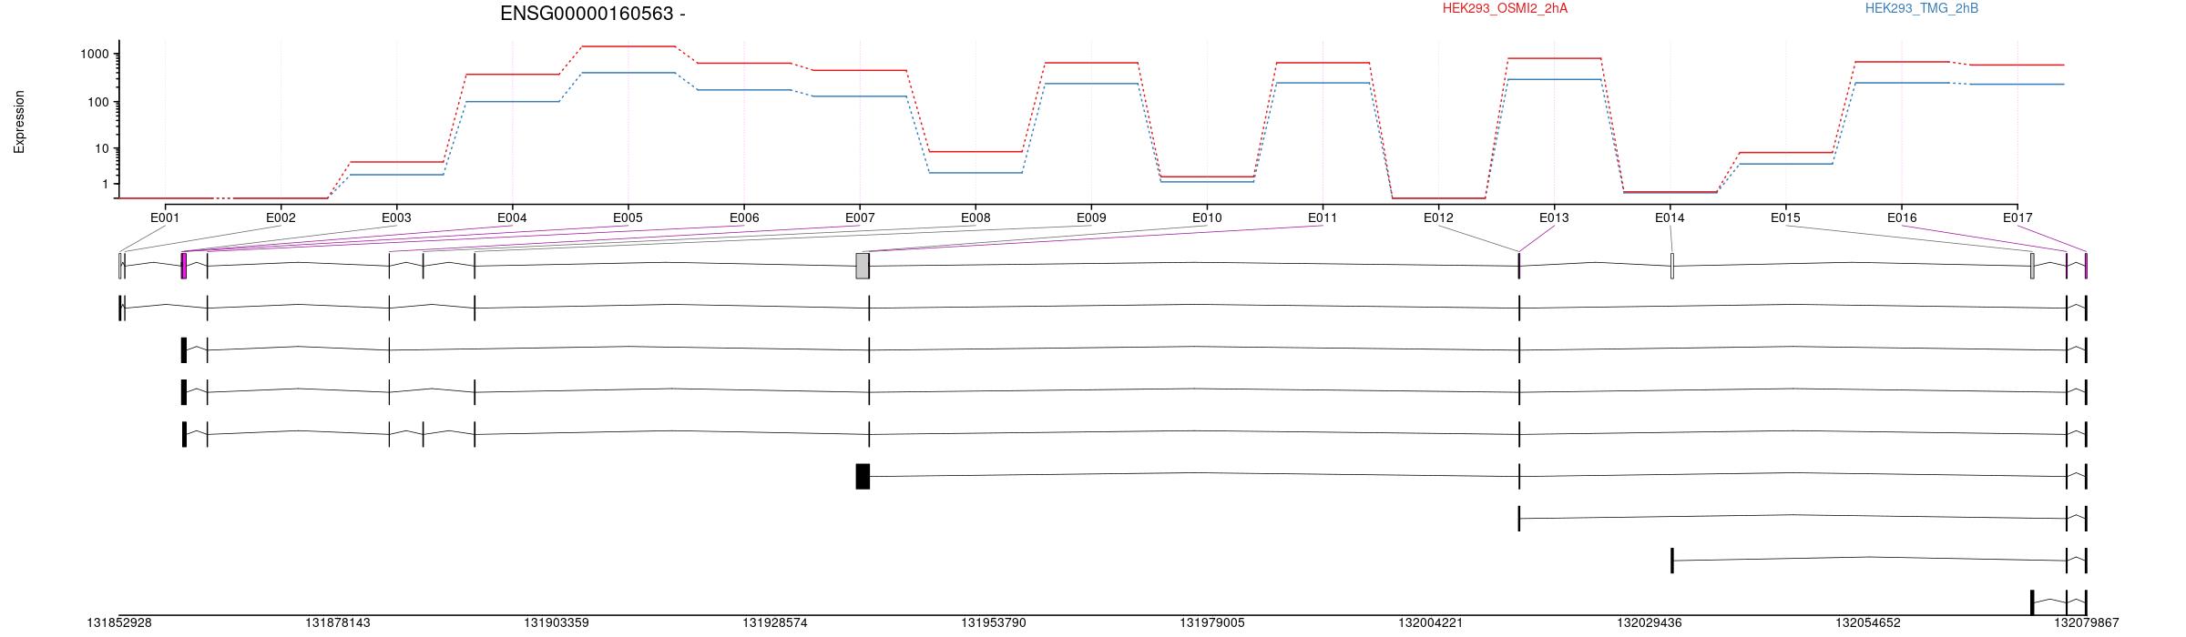Click exon label E009
This screenshot has width=2186, height=637.
coord(1091,217)
